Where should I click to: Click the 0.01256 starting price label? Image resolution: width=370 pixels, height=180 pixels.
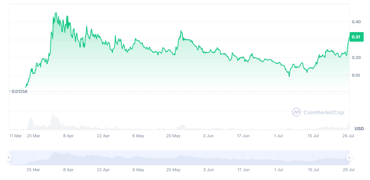pos(20,91)
